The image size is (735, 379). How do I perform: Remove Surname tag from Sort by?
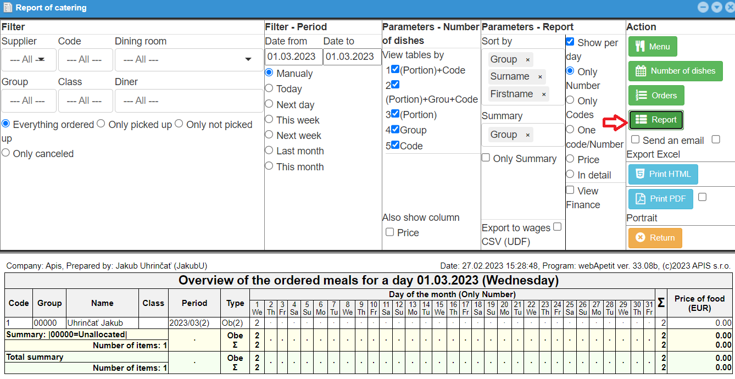(540, 77)
